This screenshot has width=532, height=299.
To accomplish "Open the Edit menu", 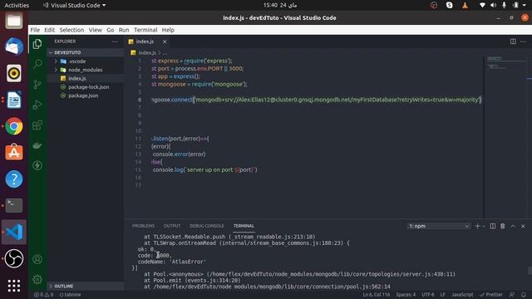I will (49, 30).
